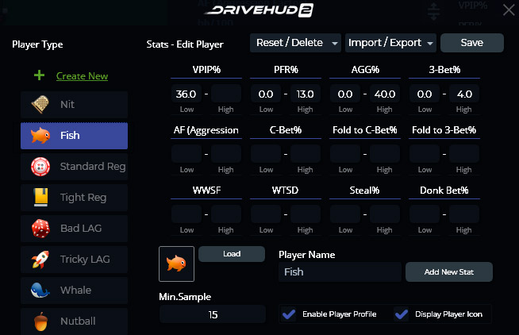Screen dimensions: 519x335
Task: Open the Import / Export dropdown
Action: click(390, 43)
